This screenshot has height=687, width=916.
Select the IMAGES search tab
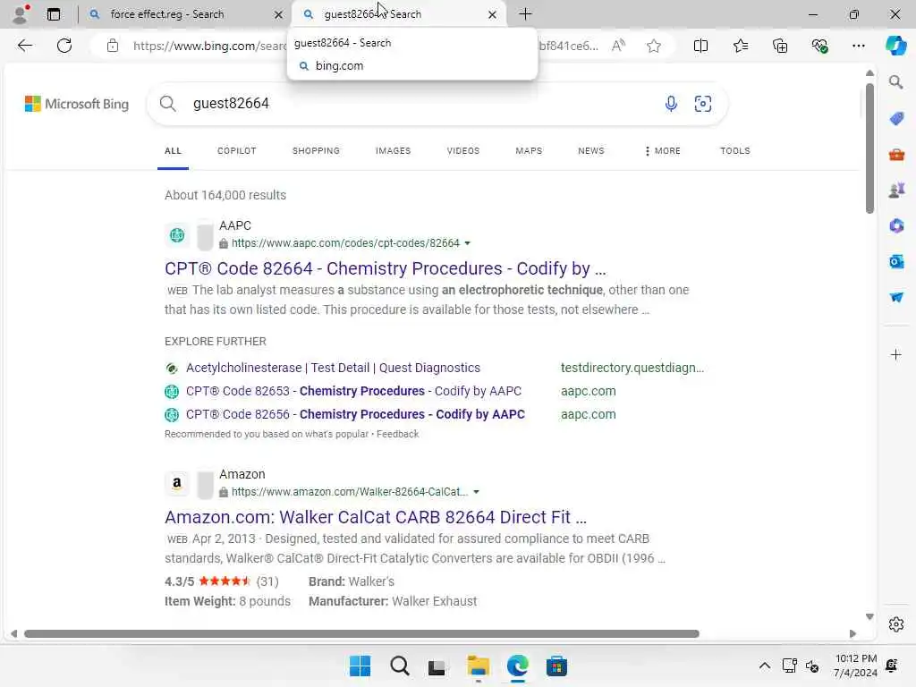(x=394, y=150)
